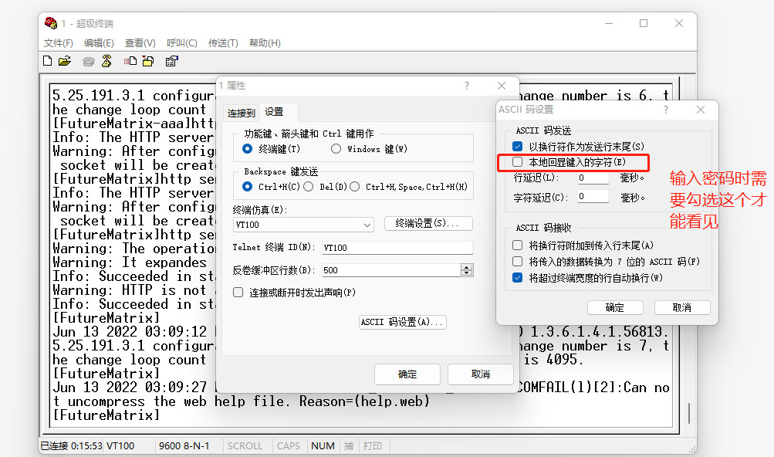This screenshot has width=774, height=457.
Task: Switch to the 连接到 tab
Action: coord(241,112)
